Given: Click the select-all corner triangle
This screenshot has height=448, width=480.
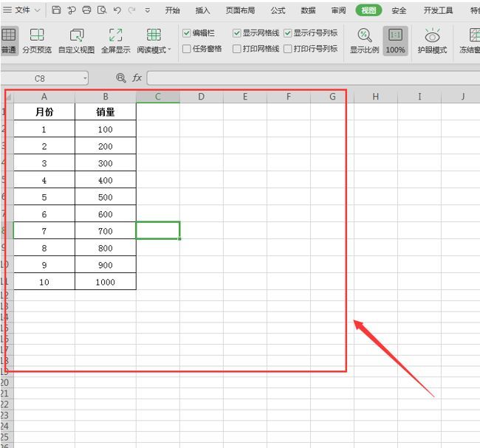Looking at the screenshot, I should coord(9,97).
